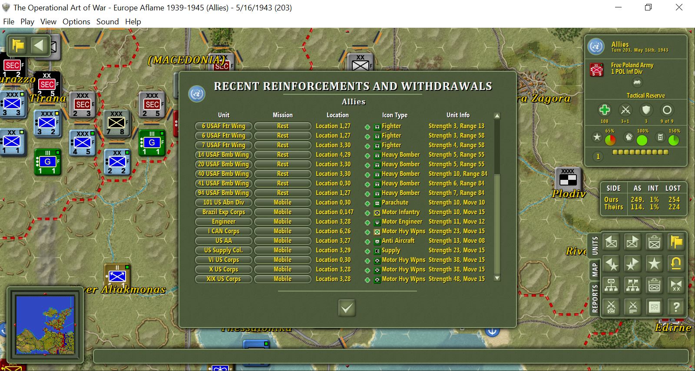Click 150% supply pie indicator

coord(673,140)
